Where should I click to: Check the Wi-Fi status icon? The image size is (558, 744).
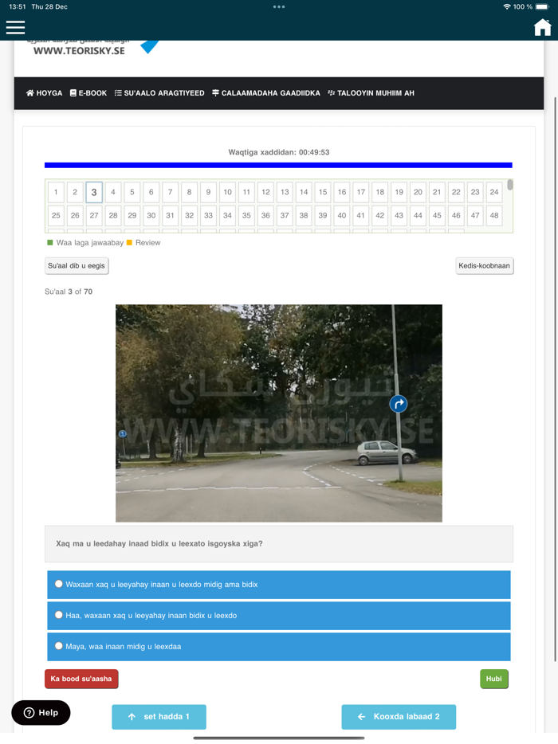(507, 6)
